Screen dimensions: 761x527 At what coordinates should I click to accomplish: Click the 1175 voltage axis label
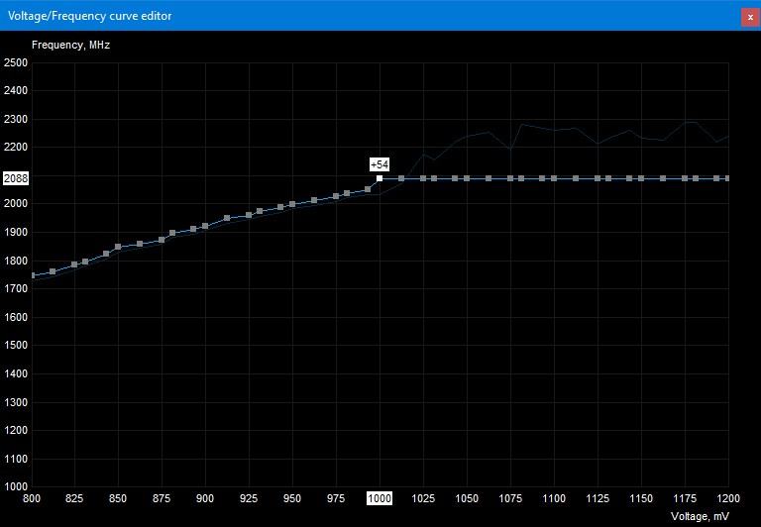pos(685,498)
